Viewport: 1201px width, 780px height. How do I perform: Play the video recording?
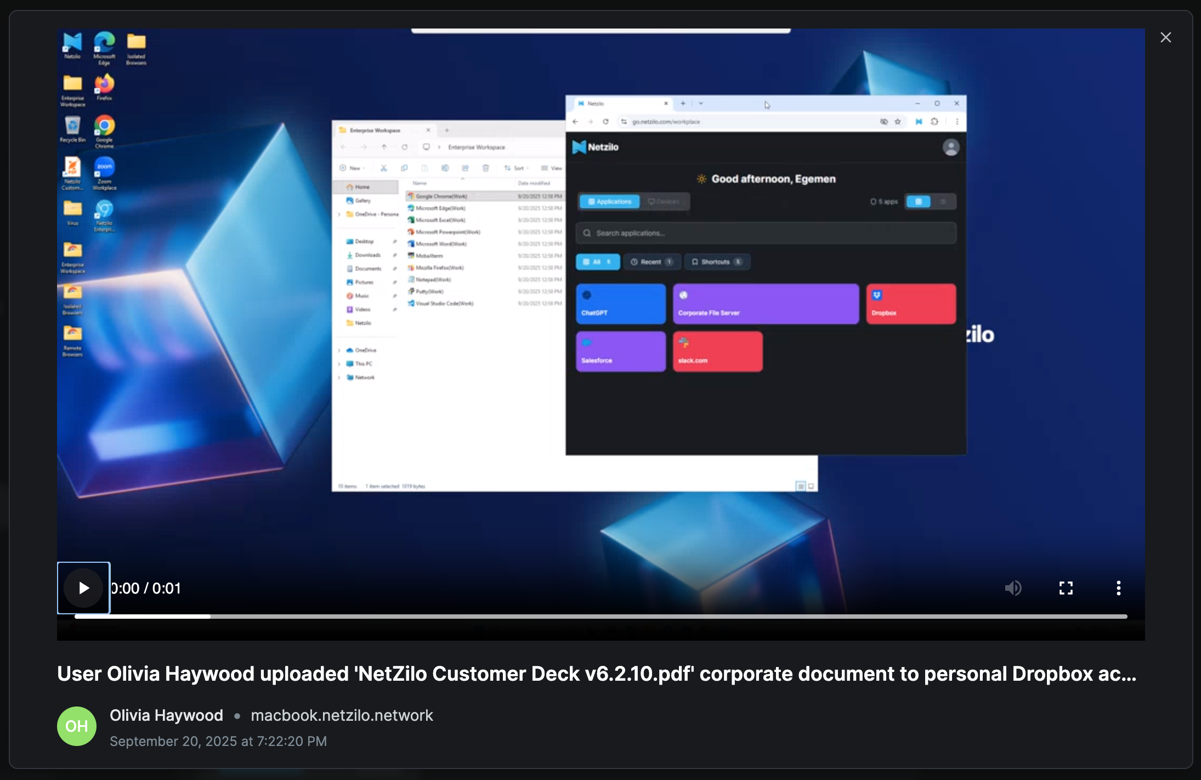83,588
